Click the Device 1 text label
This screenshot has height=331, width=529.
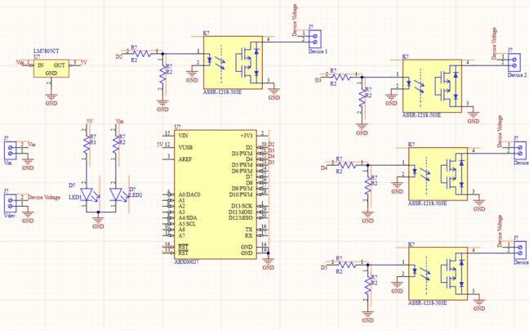[x=318, y=51]
